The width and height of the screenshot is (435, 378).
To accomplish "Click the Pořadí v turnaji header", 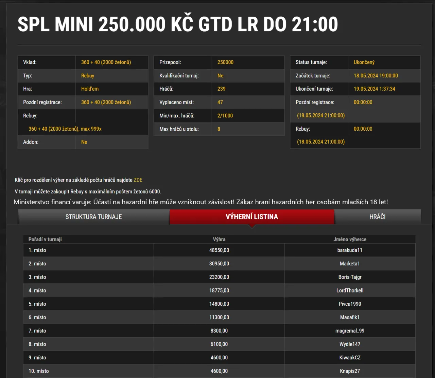I will 45,239.
